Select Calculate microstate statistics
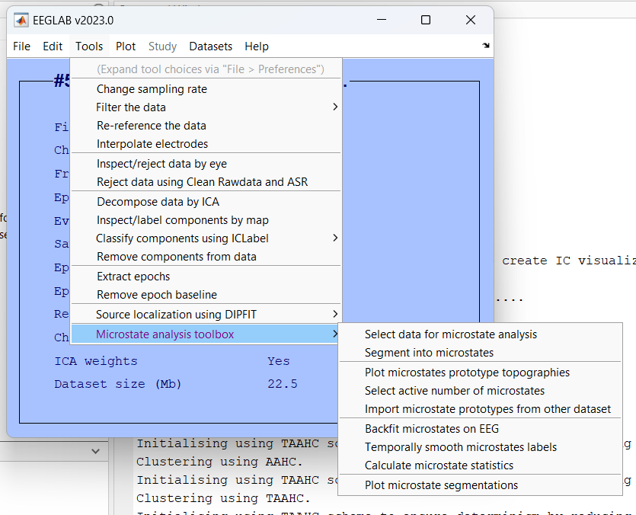Viewport: 636px width, 515px height. point(439,465)
